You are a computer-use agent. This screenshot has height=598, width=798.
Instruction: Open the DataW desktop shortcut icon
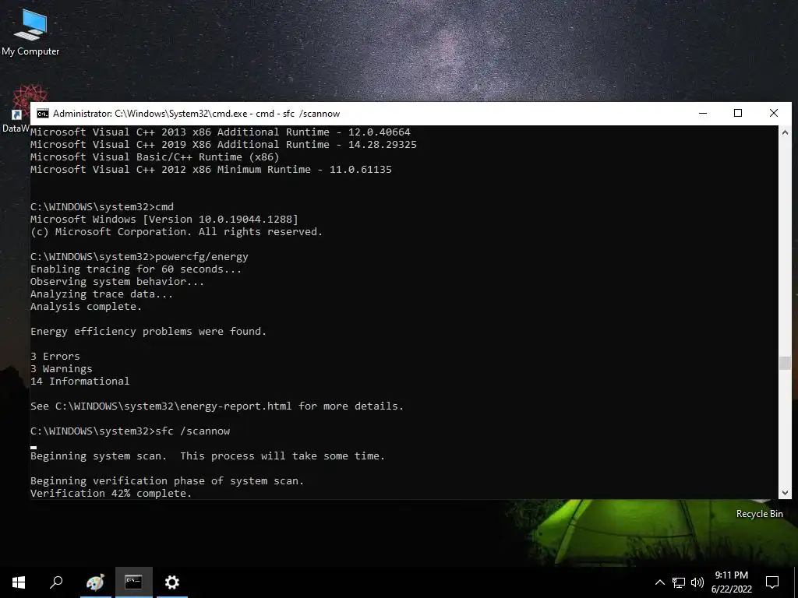(16, 109)
